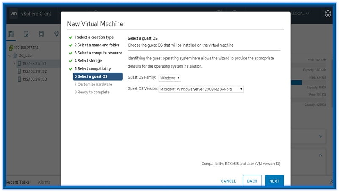The image size is (339, 192).
Task: Open the Guest OS Version dropdown
Action: coord(201,89)
